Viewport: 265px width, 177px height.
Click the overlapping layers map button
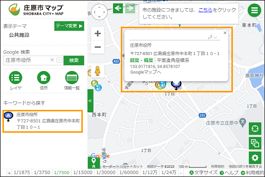click(255, 143)
